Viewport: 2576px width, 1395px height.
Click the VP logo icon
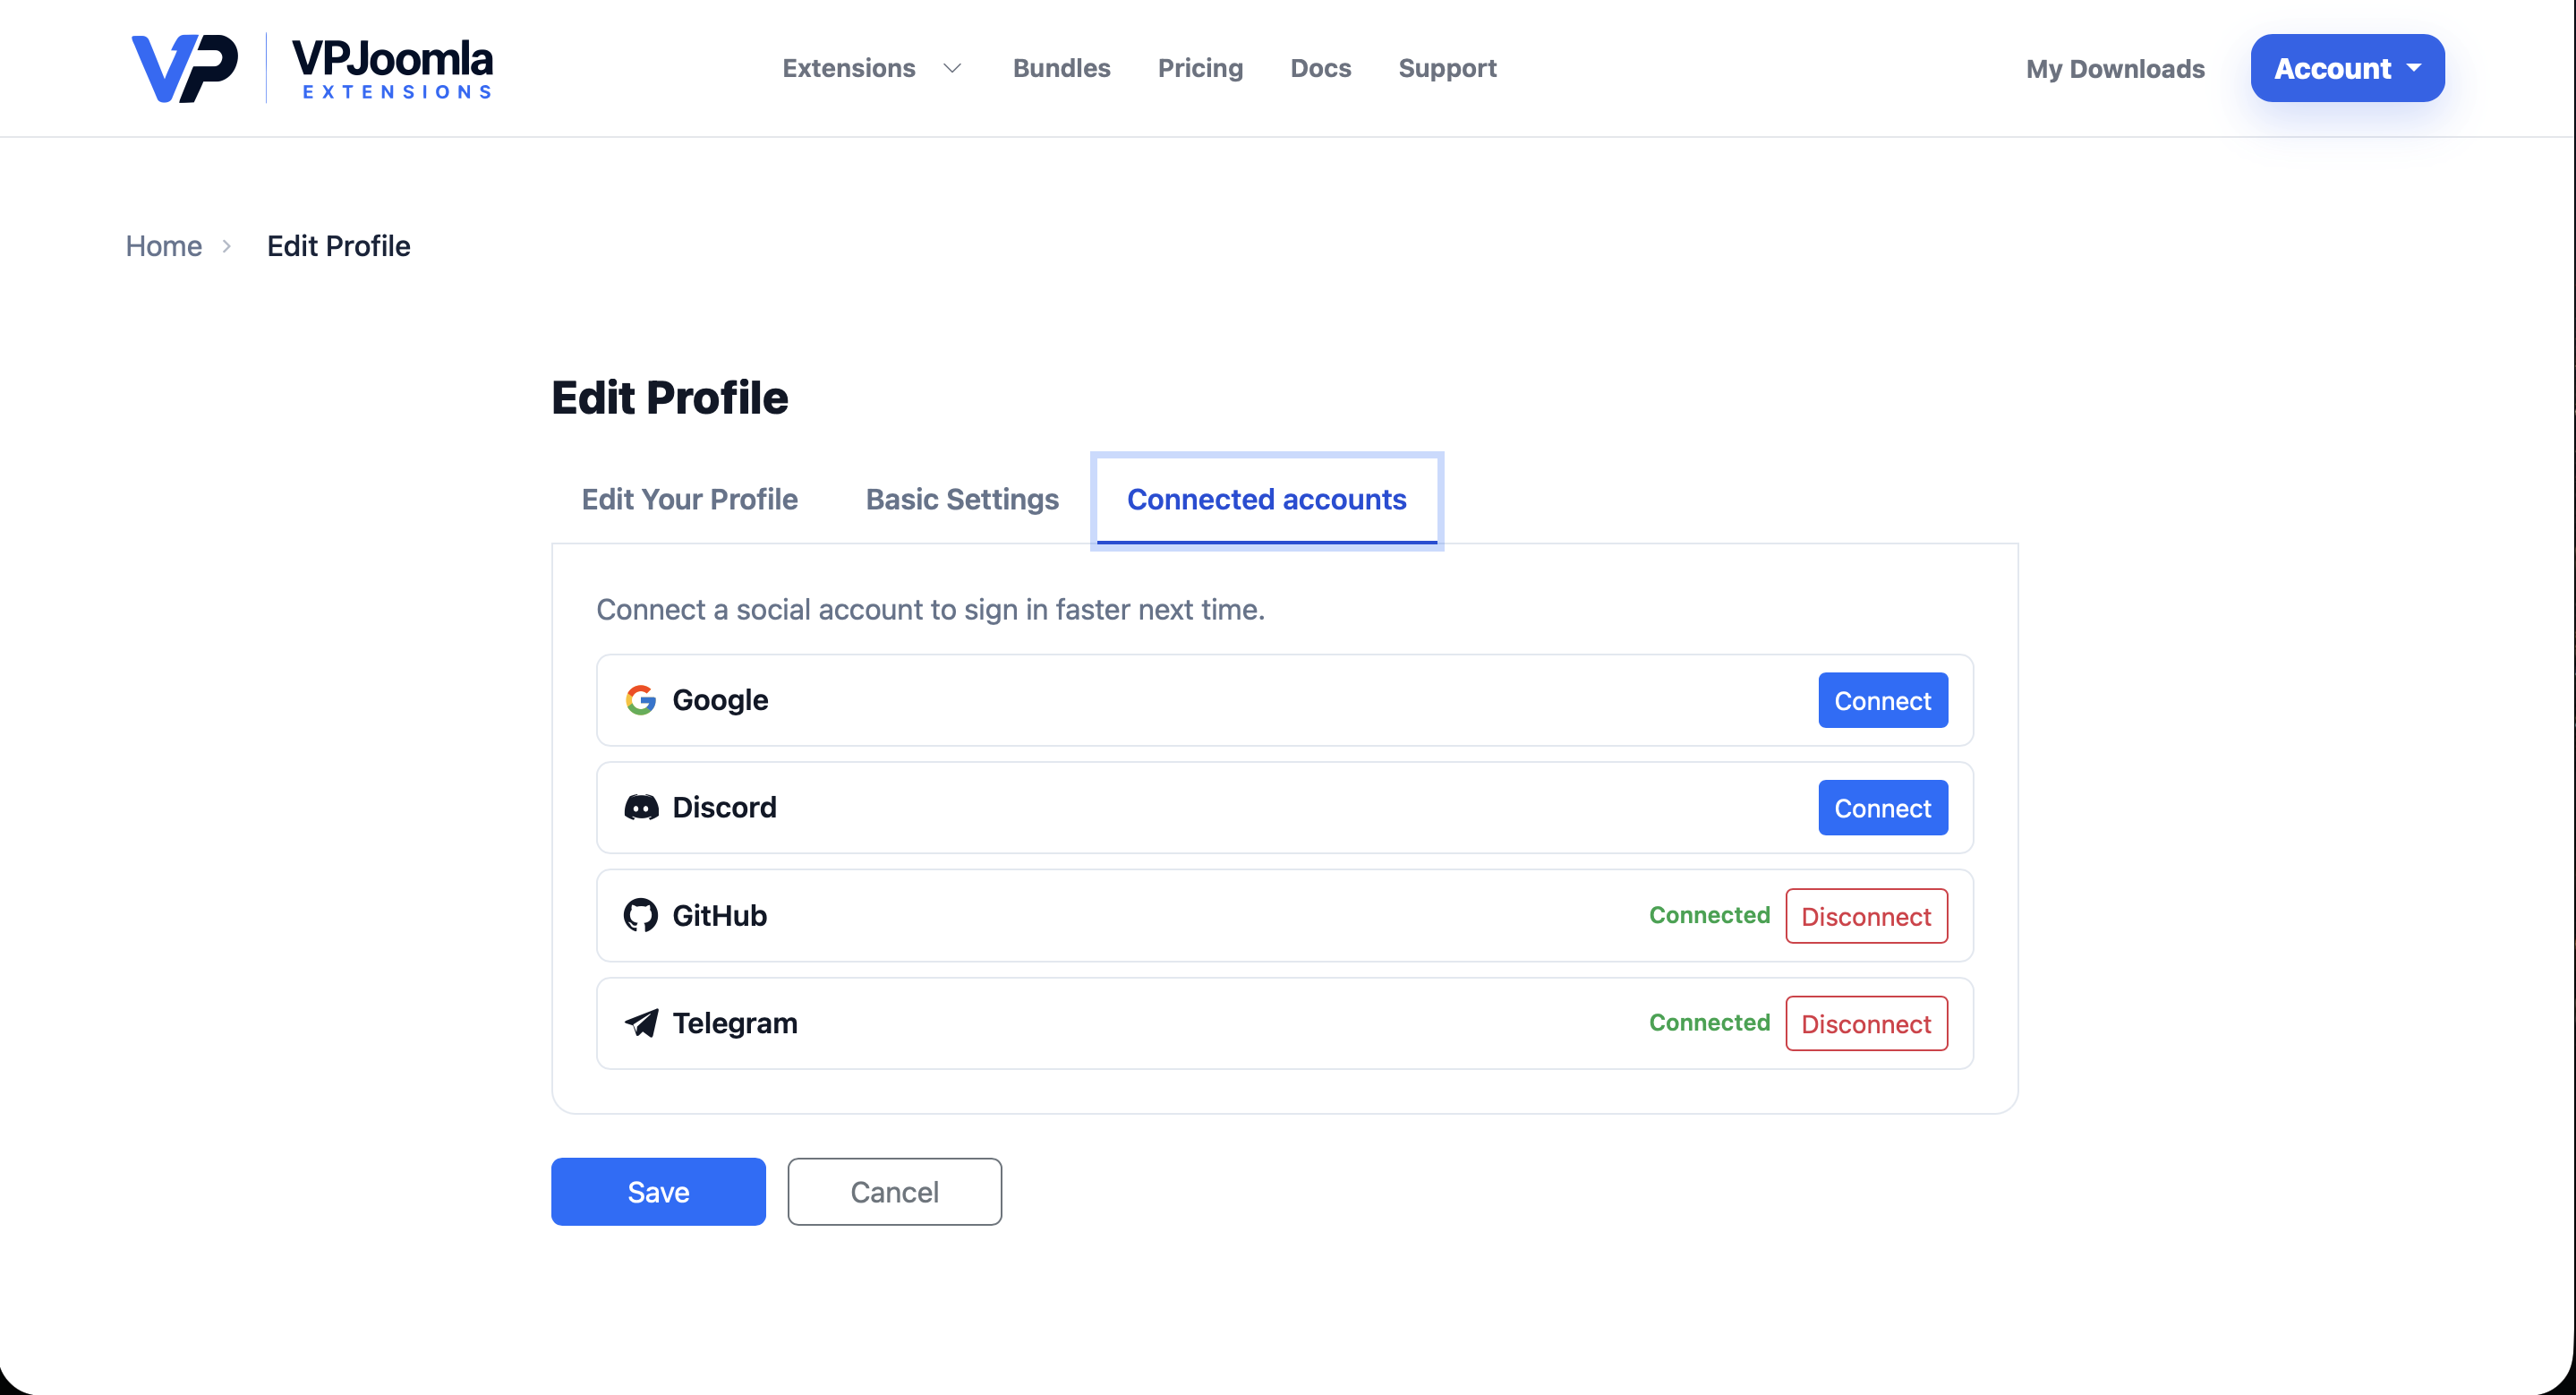[185, 68]
